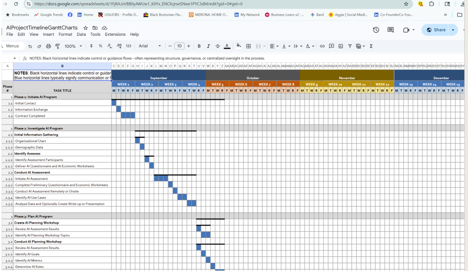This screenshot has width=468, height=271.
Task: Open more number formats 123
Action: pos(129,46)
